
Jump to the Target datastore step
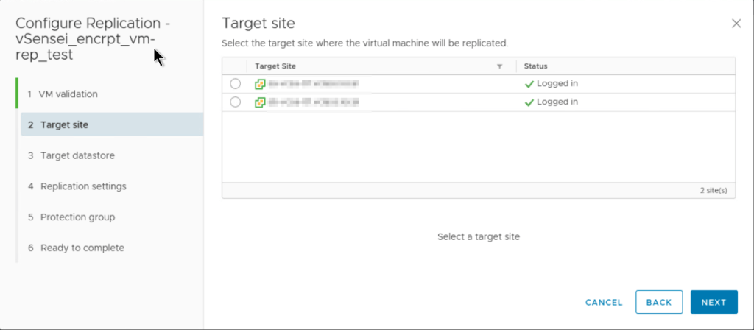[77, 155]
